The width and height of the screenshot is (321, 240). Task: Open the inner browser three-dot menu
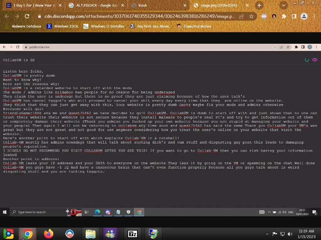point(316,47)
